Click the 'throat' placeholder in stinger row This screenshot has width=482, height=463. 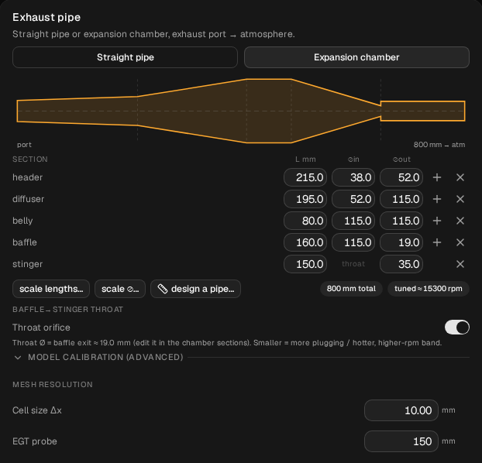[x=353, y=264]
